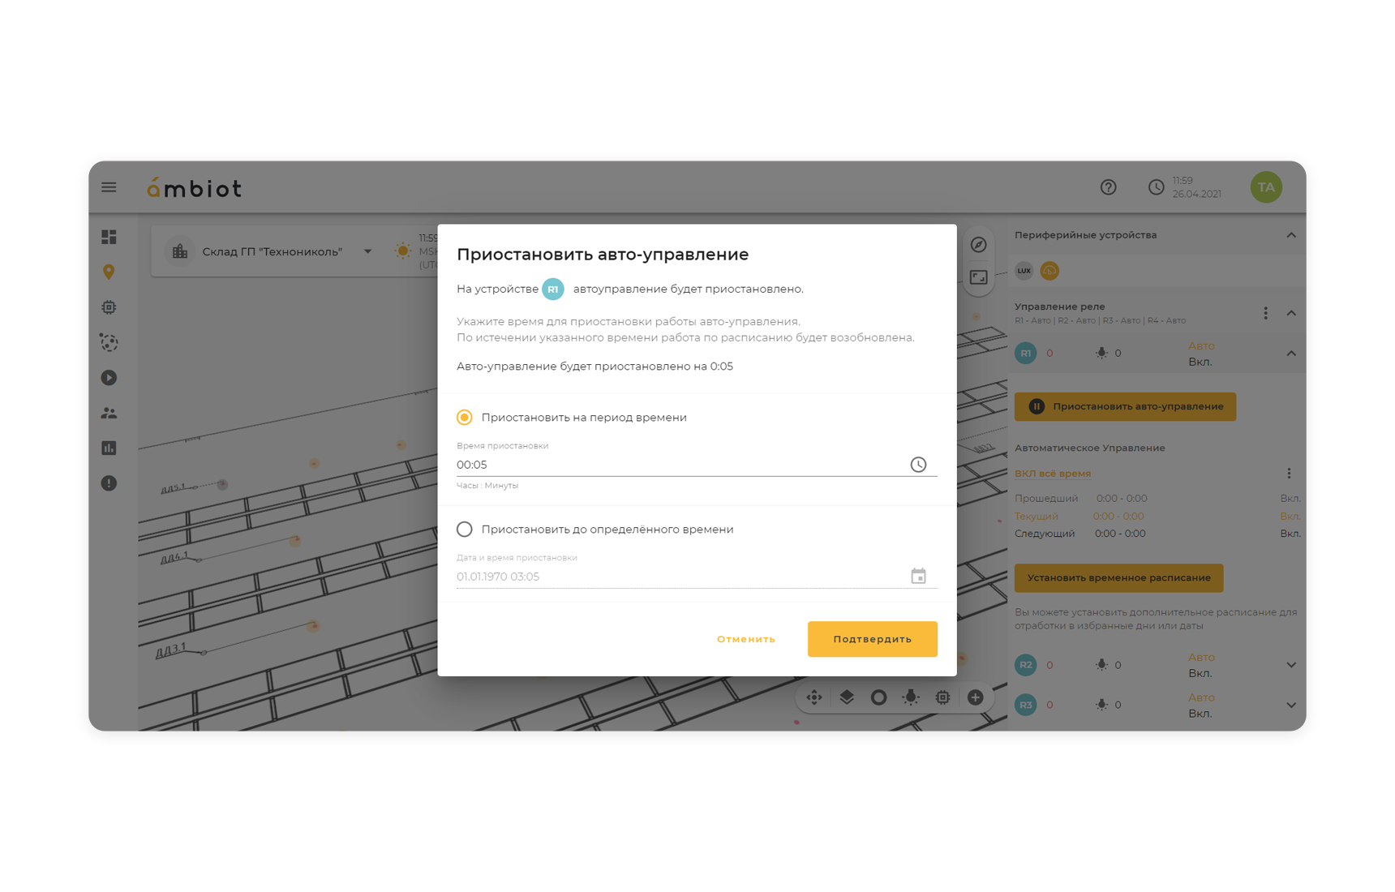1395x892 pixels.
Task: Click the Время приостановки input field
Action: pyautogui.click(x=680, y=465)
